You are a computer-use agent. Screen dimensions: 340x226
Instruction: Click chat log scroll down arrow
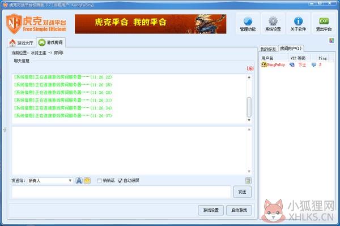249,120
